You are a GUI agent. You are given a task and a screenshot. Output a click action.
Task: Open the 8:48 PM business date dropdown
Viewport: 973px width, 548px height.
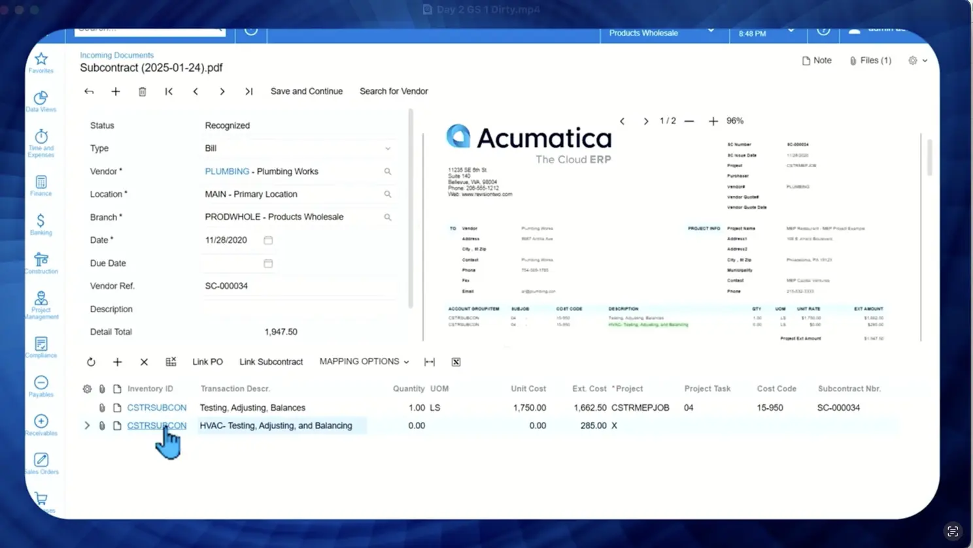point(766,33)
